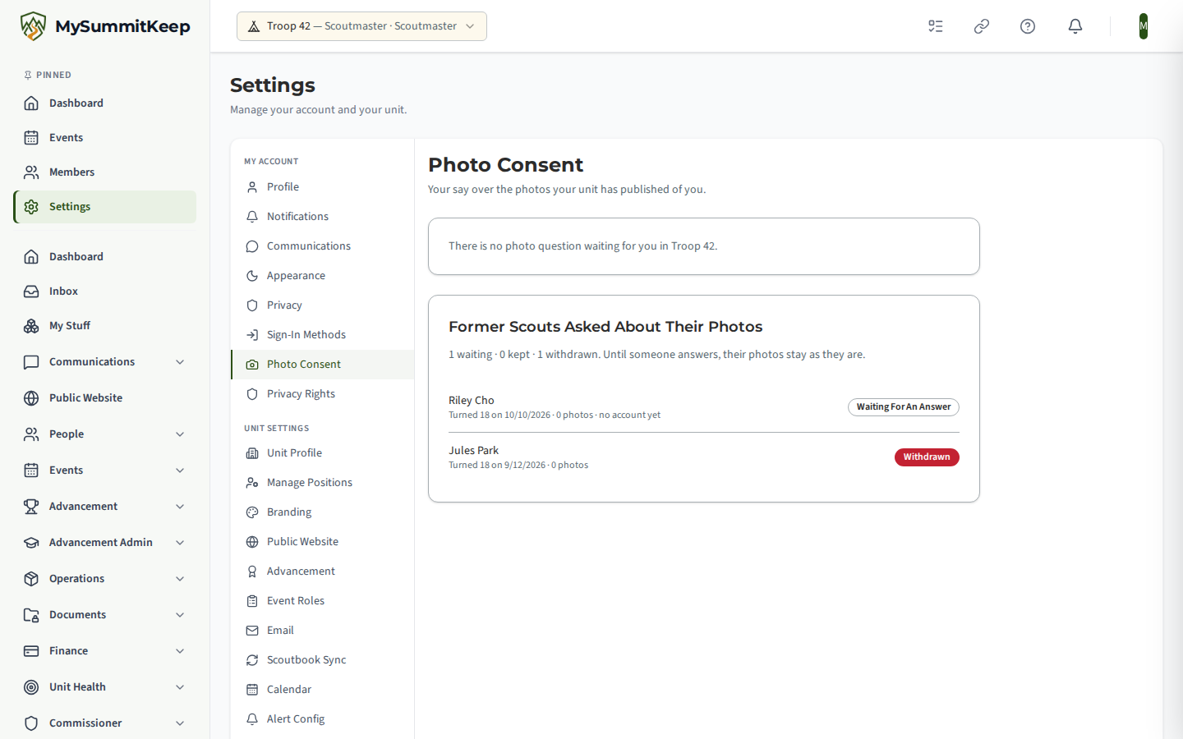Open the notifications bell in top bar
Screen dimensions: 1183x739
pyautogui.click(x=1075, y=26)
